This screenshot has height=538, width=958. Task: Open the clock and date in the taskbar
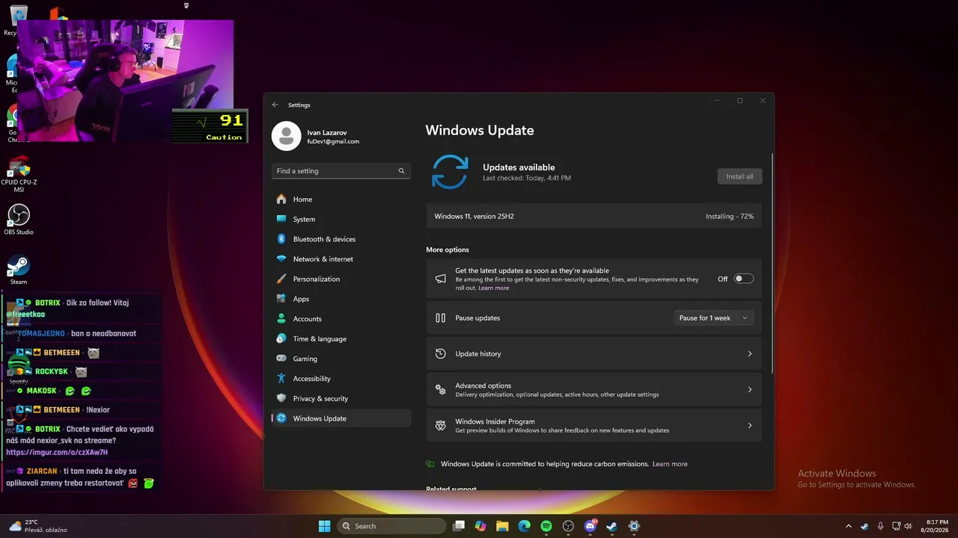[934, 526]
